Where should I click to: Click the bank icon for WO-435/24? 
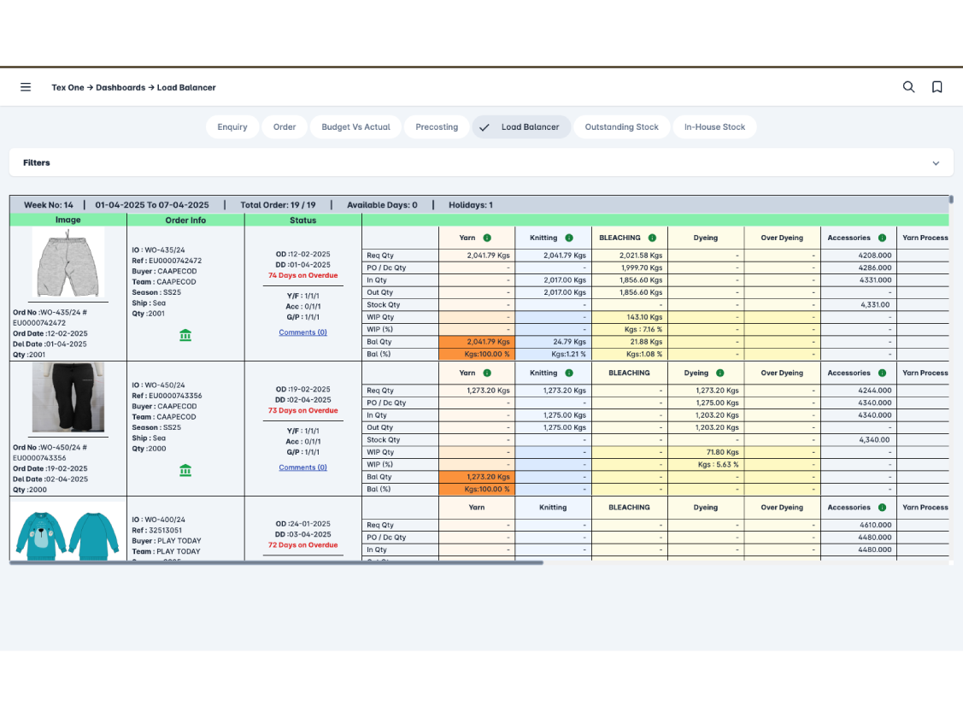185,336
